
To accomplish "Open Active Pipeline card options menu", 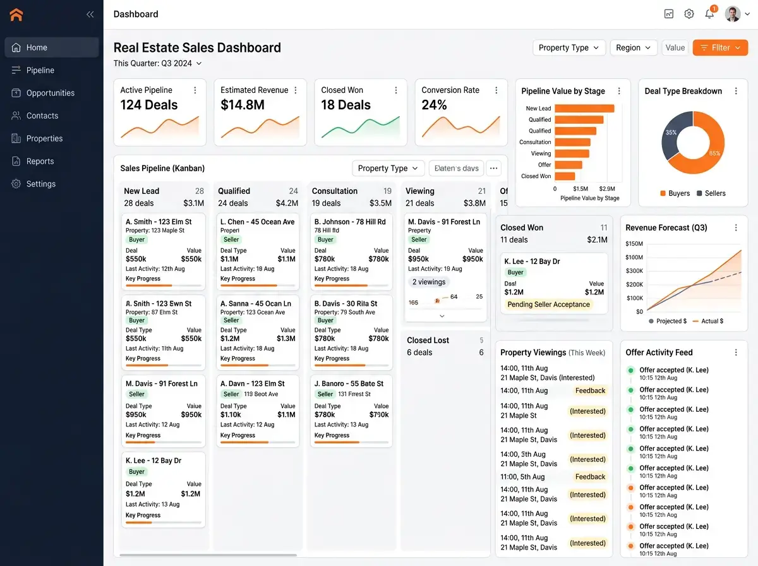I will (x=195, y=90).
